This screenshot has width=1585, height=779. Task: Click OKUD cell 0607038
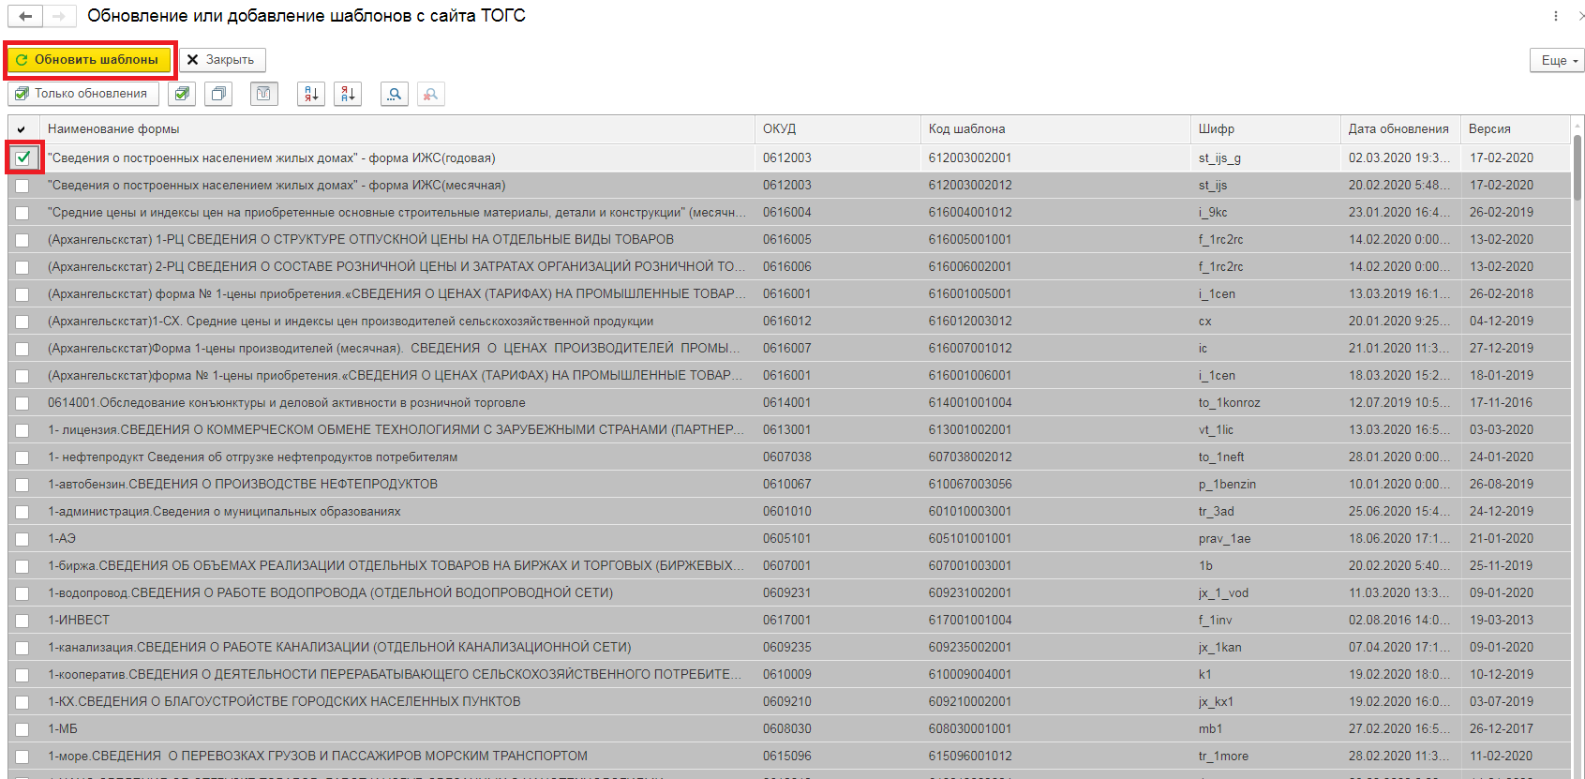787,457
